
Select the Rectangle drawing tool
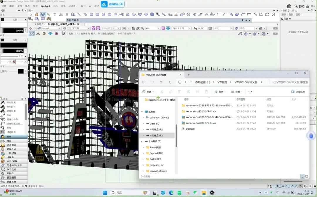pyautogui.click(x=91, y=14)
